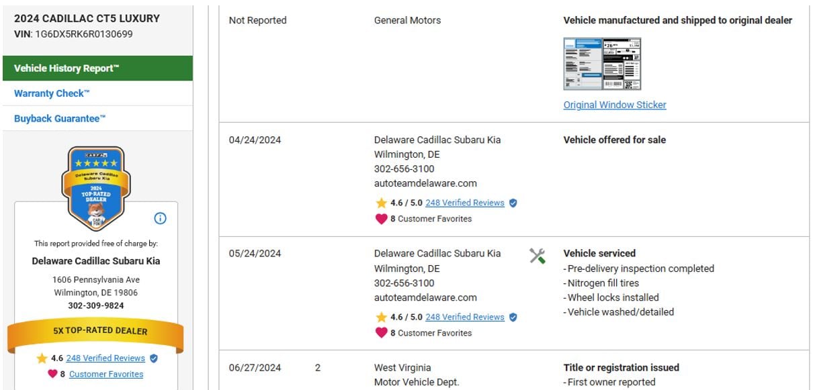
Task: Click the sidebar gold star rating icon
Action: [x=42, y=358]
